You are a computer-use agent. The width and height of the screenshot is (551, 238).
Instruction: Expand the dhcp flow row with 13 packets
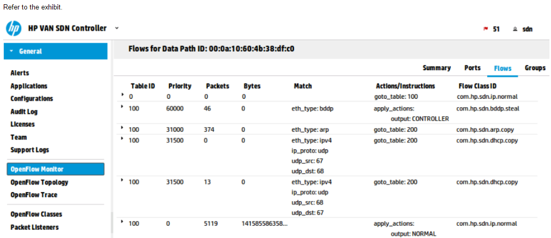(x=122, y=180)
